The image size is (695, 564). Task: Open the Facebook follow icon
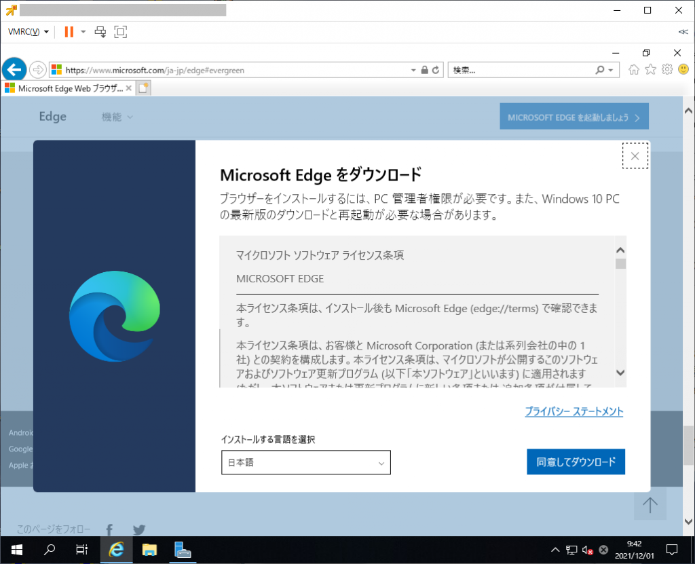point(109,529)
